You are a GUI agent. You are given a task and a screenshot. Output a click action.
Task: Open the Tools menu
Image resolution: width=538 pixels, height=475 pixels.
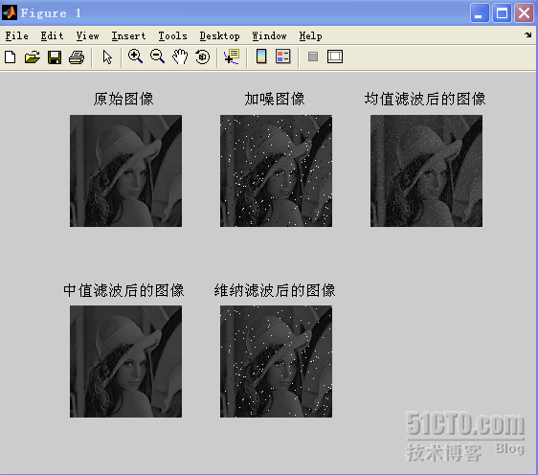pos(172,35)
